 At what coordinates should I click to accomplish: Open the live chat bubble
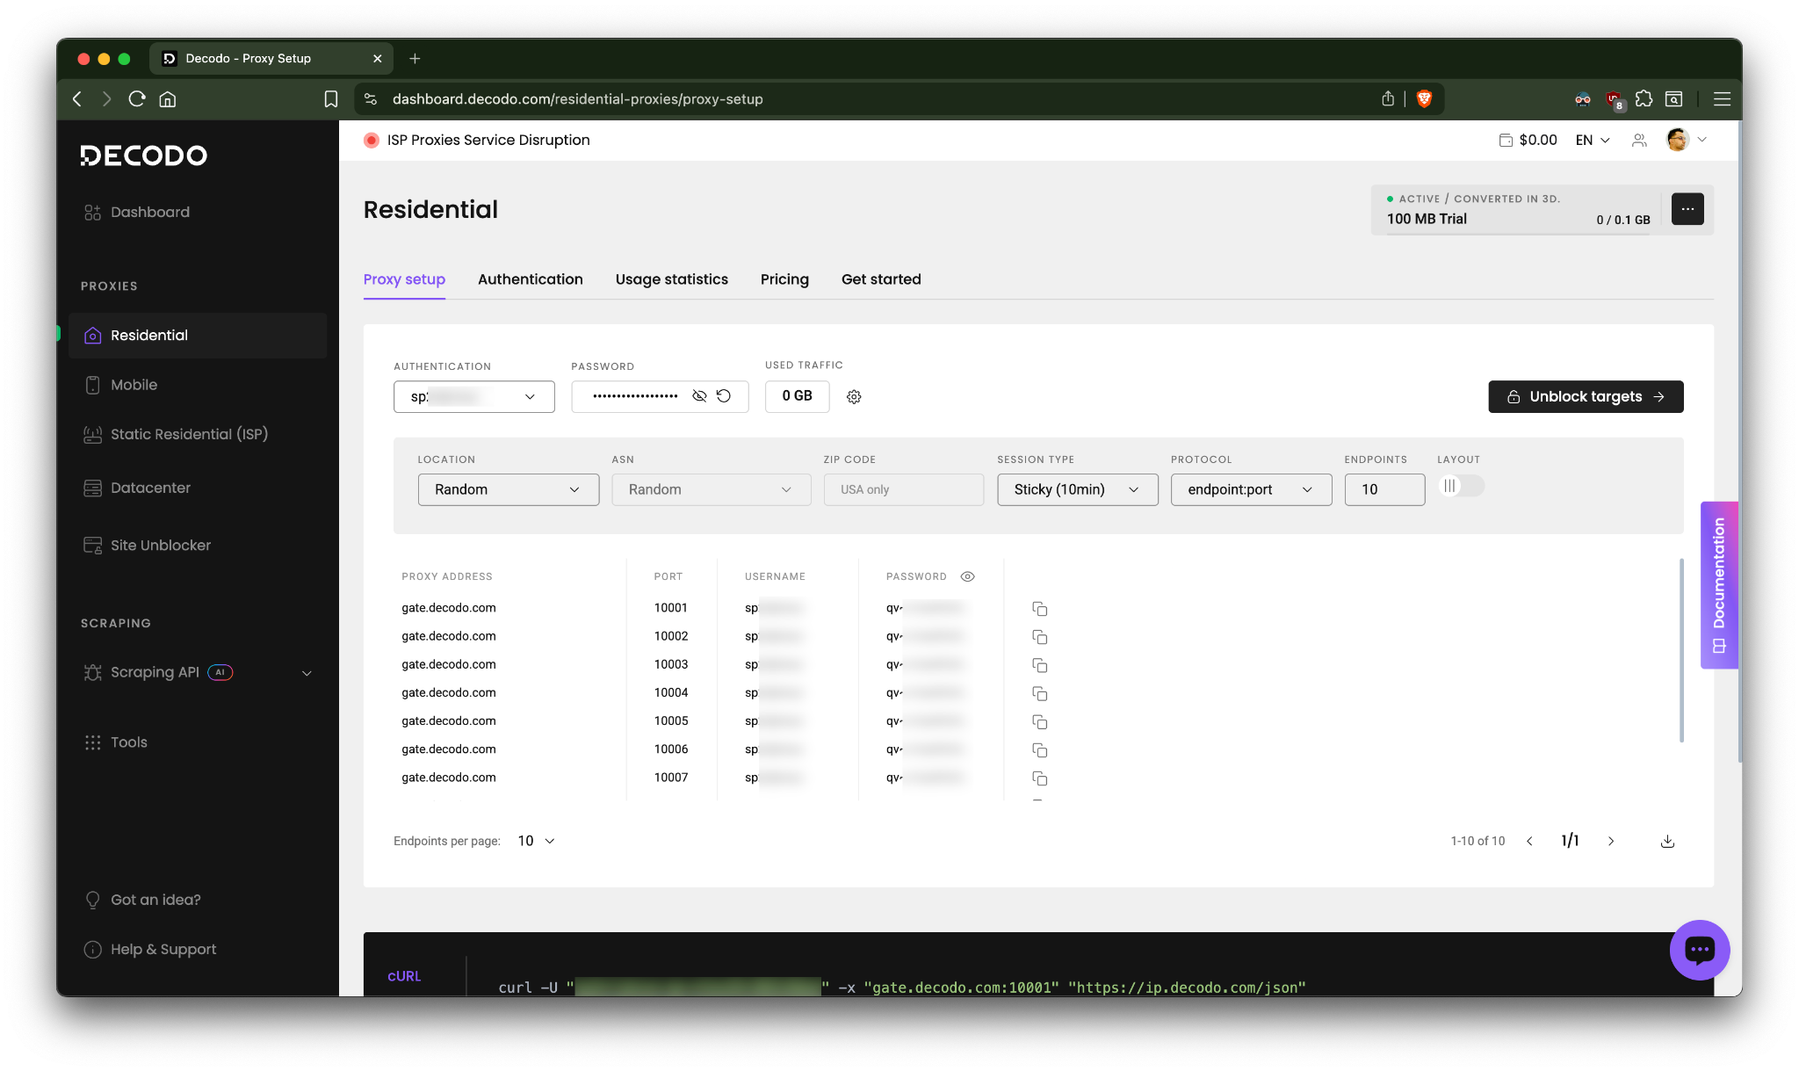click(1699, 950)
